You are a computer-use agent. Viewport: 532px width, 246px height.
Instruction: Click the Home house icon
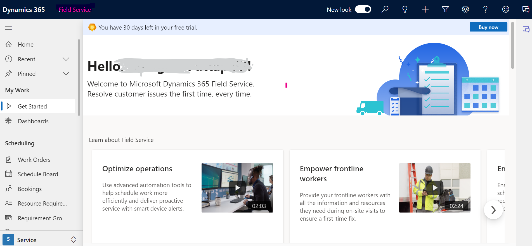(9, 44)
